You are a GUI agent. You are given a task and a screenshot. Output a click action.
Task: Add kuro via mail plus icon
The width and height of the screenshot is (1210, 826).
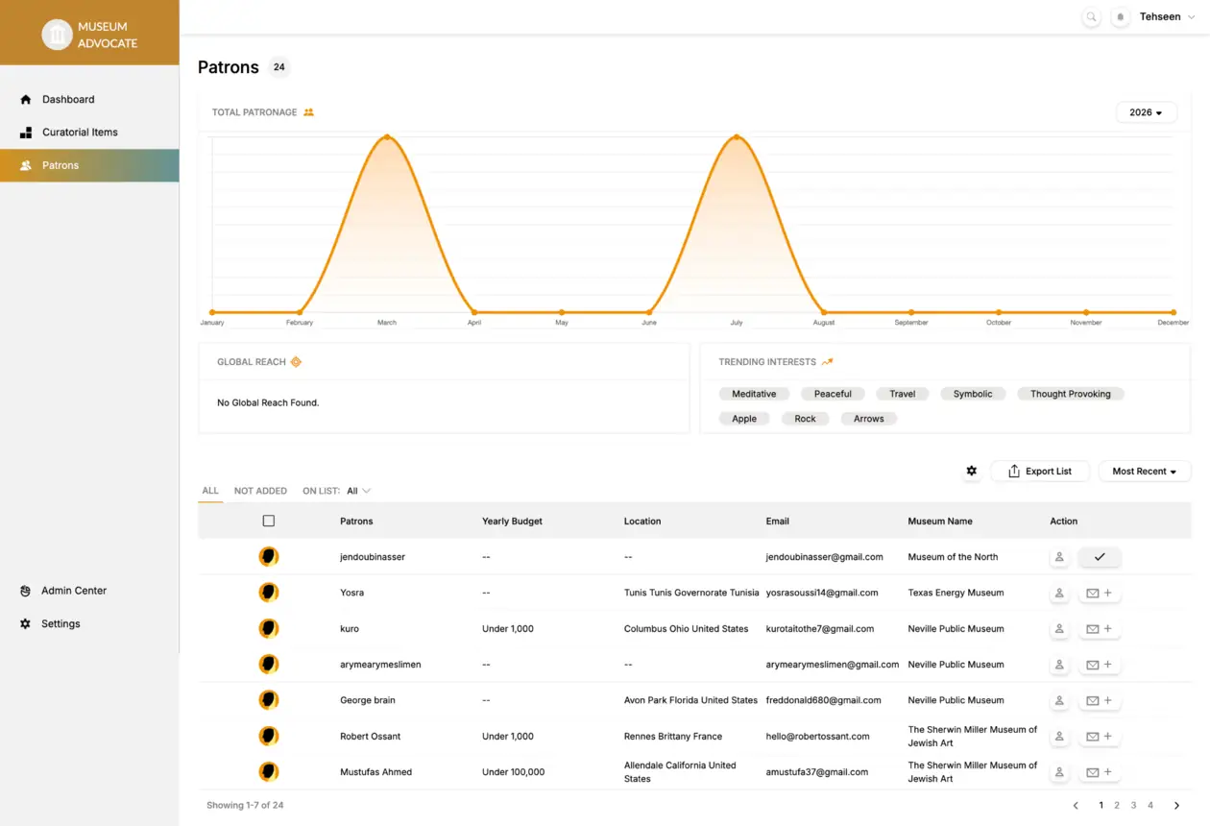click(1100, 629)
